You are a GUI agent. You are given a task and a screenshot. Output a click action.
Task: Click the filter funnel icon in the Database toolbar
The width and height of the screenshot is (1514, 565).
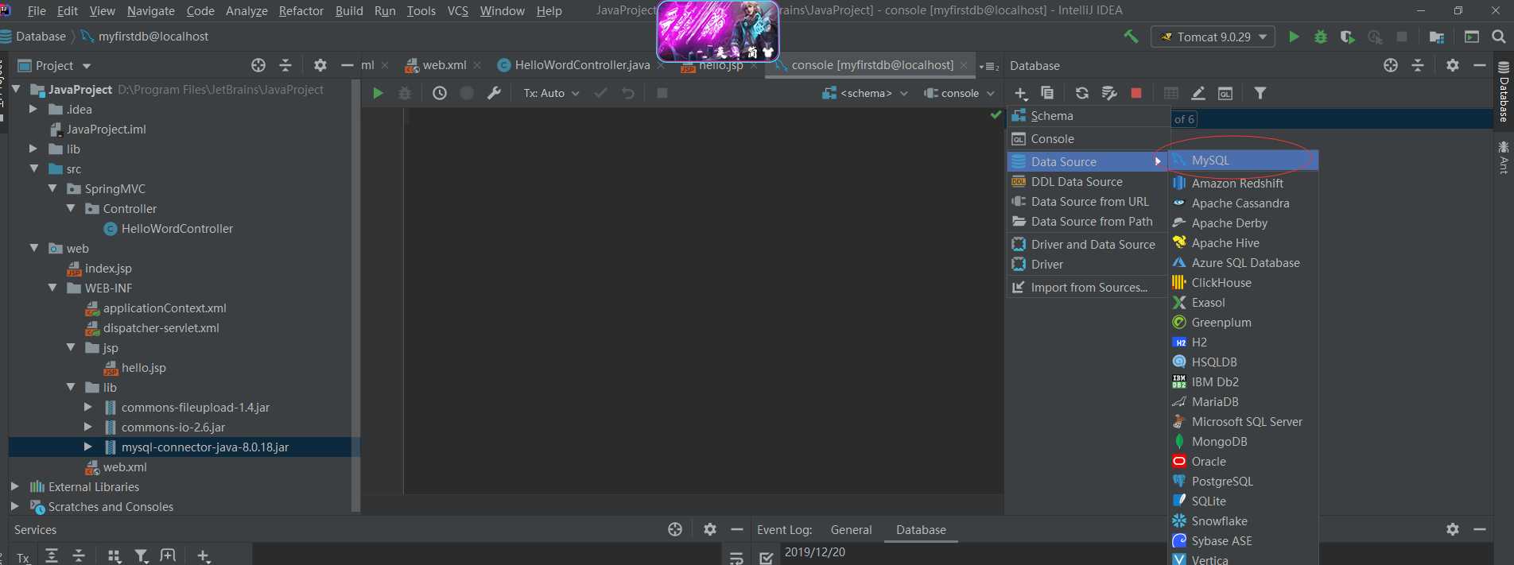coord(1260,93)
